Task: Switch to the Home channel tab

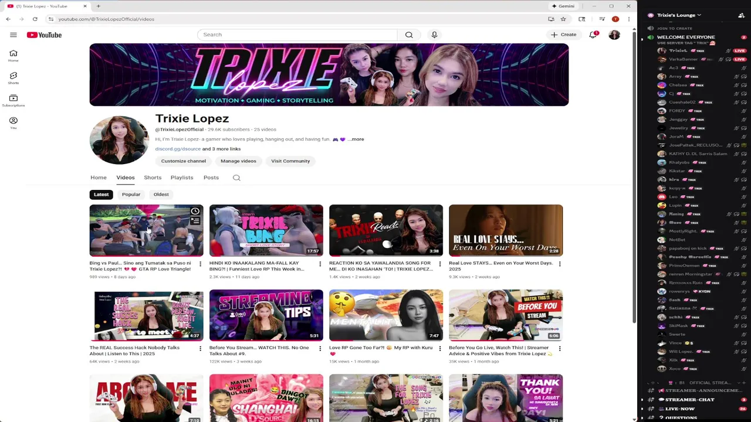Action: coord(99,178)
